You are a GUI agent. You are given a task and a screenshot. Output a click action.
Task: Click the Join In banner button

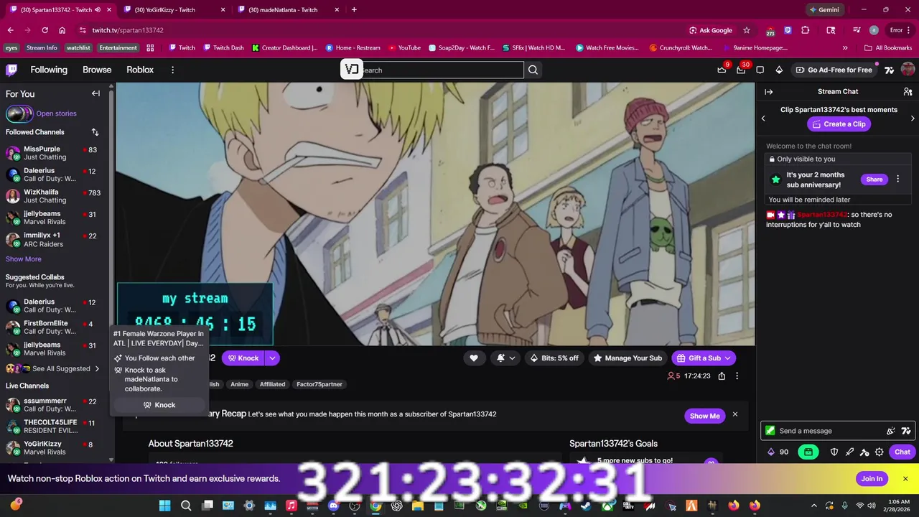tap(872, 479)
